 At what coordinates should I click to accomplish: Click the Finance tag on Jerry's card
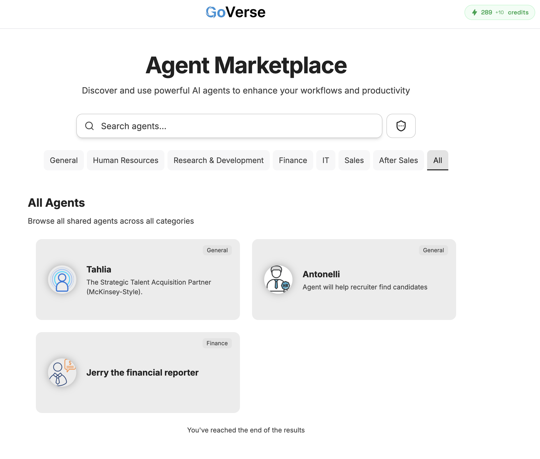tap(217, 343)
